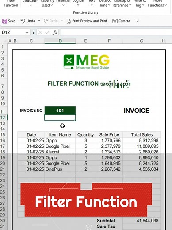Click the sale price 1,648,945 cell

(x=109, y=163)
